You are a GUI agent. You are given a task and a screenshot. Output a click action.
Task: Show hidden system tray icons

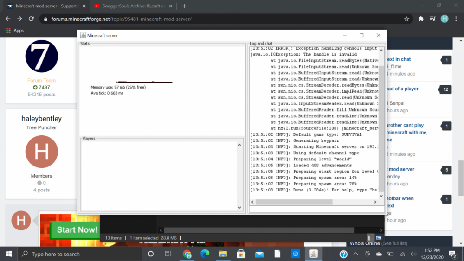pyautogui.click(x=355, y=254)
